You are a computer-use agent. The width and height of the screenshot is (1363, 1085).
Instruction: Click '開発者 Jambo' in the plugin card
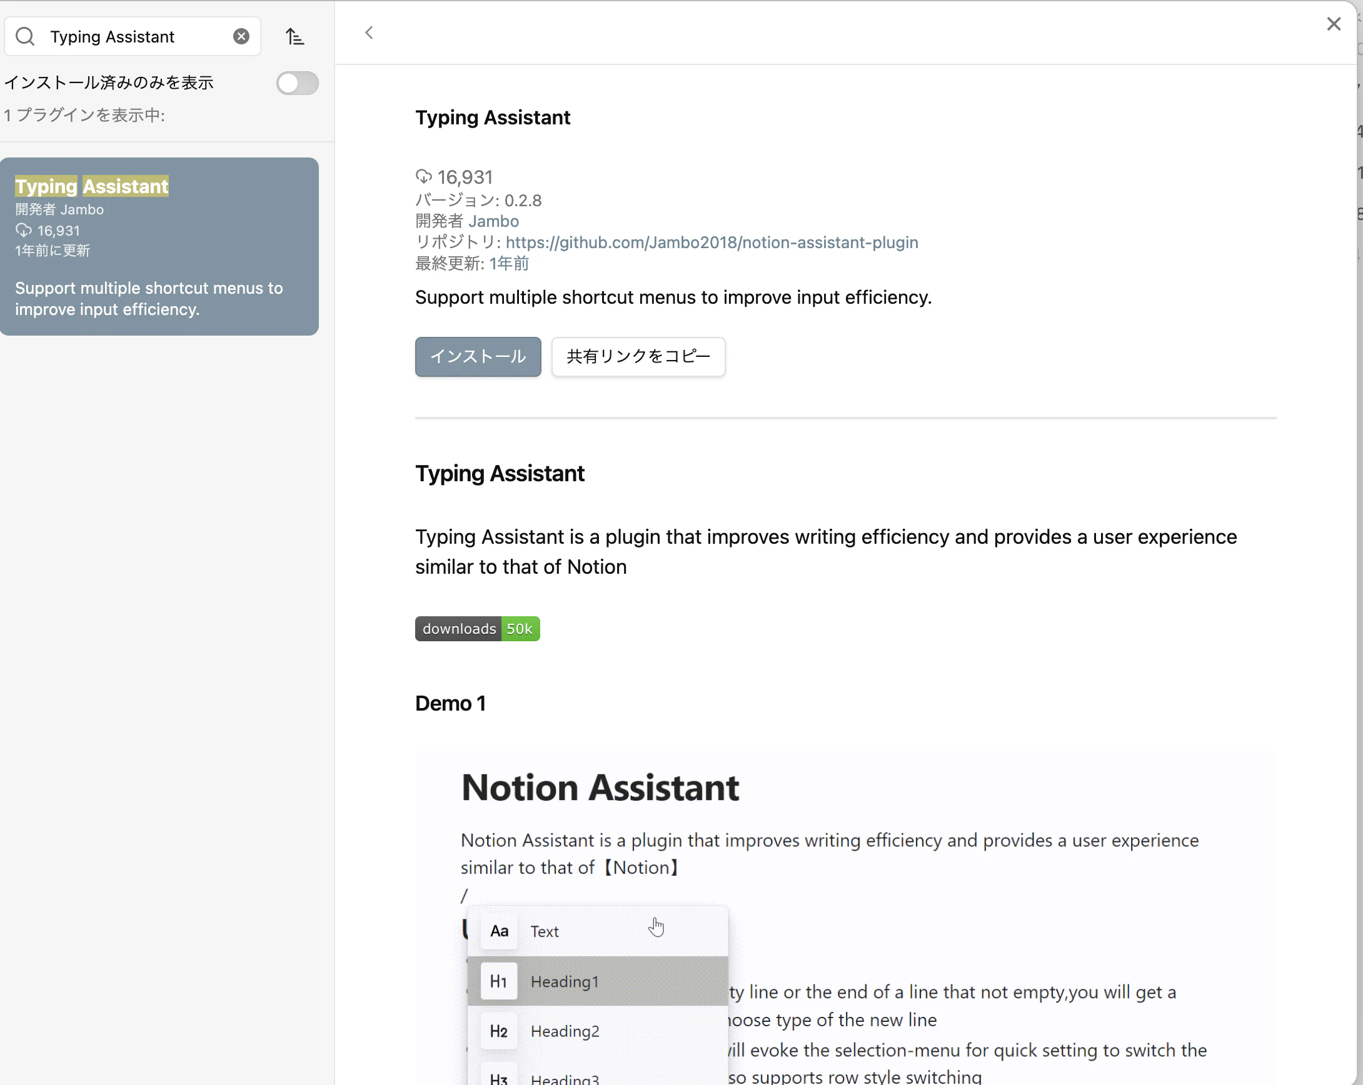[x=59, y=210]
